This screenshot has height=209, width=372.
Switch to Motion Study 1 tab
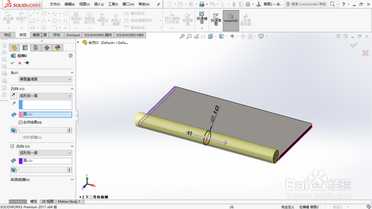pos(69,202)
